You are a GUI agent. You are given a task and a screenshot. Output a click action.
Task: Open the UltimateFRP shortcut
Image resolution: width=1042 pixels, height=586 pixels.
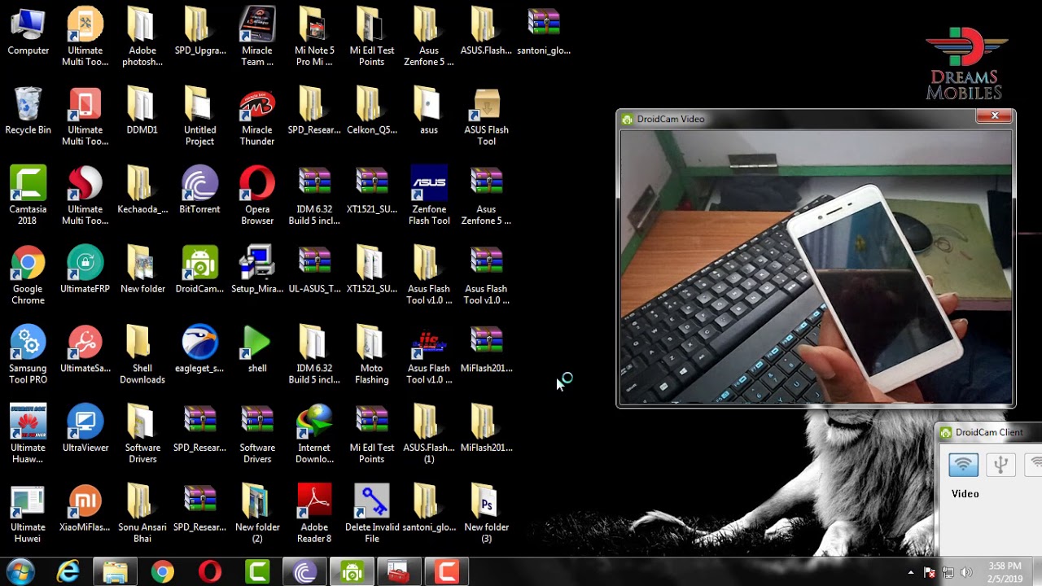[x=85, y=269]
